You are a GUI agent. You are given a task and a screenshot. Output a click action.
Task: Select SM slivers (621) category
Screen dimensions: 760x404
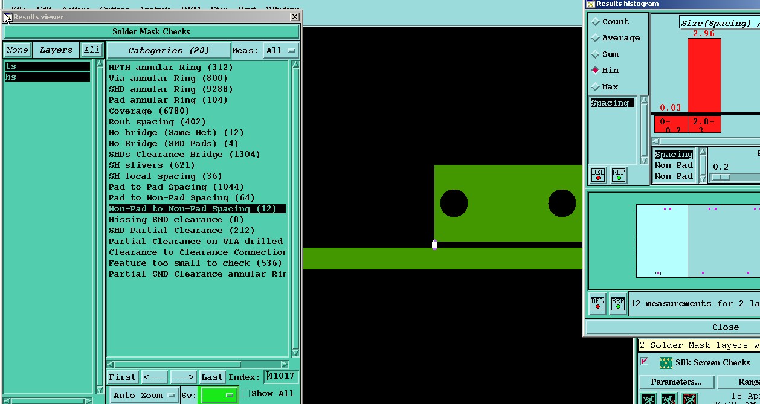[x=152, y=165]
